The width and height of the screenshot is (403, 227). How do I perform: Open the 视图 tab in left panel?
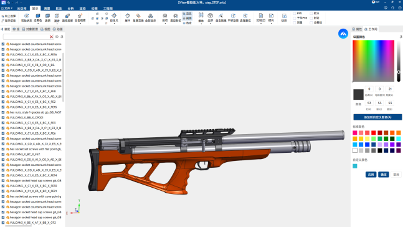(x=45, y=29)
